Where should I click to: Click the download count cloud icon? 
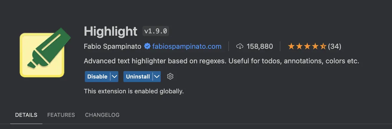pyautogui.click(x=240, y=46)
